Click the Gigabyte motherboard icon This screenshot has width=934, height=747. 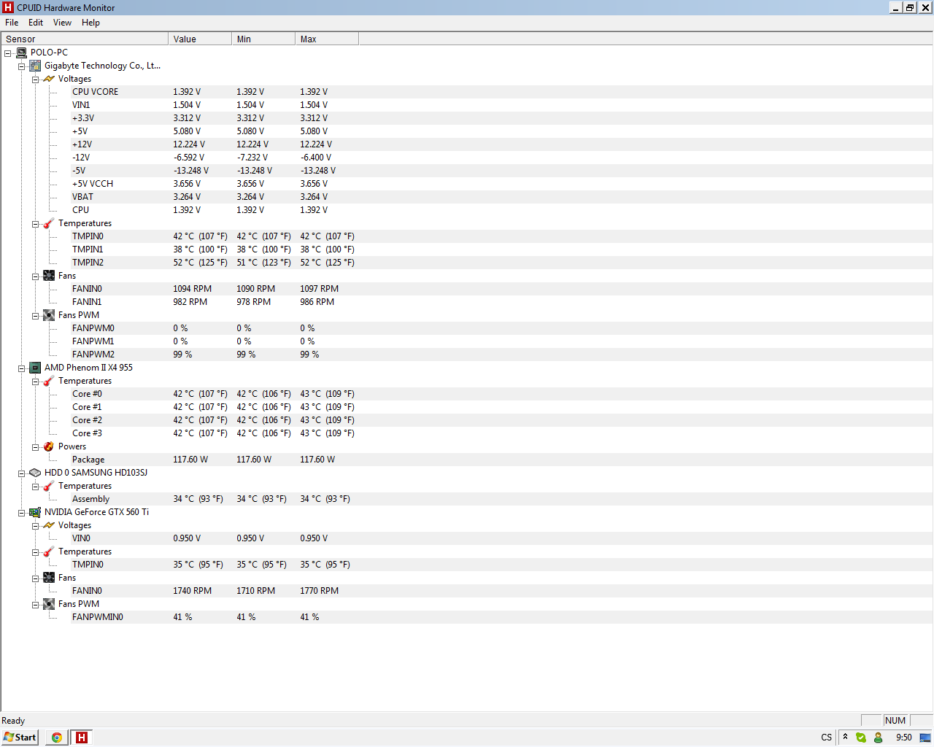[x=35, y=66]
